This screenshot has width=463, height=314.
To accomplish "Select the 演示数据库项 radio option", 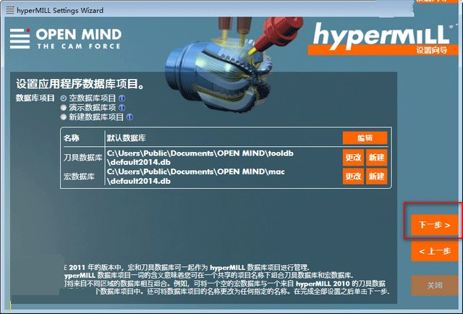I will pos(64,108).
